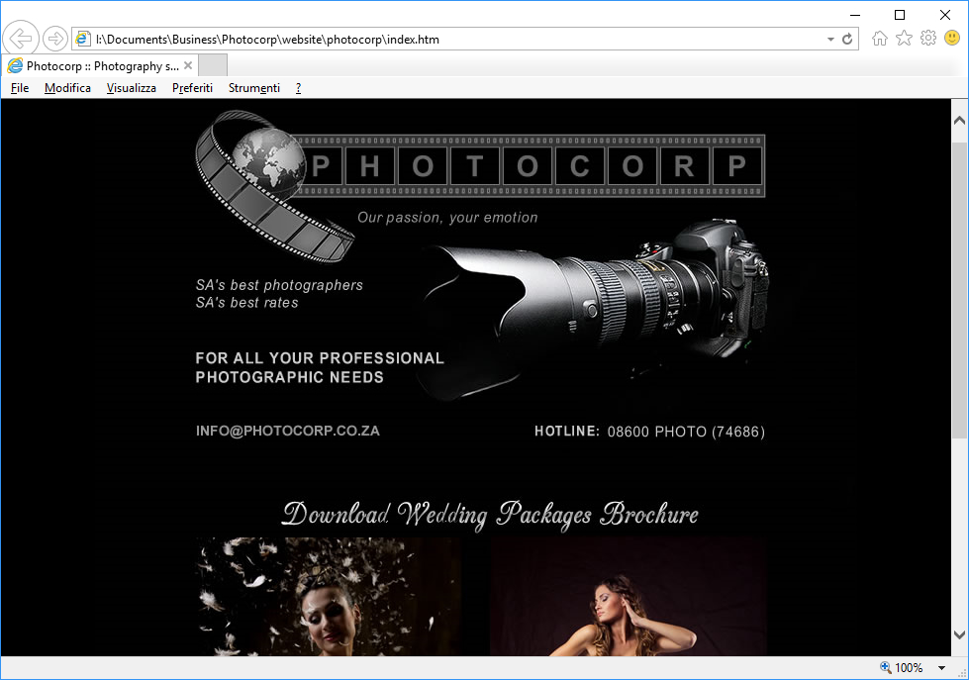969x680 pixels.
Task: Click the INFO@PHOTOCORP.CO.ZA email text
Action: tap(287, 431)
